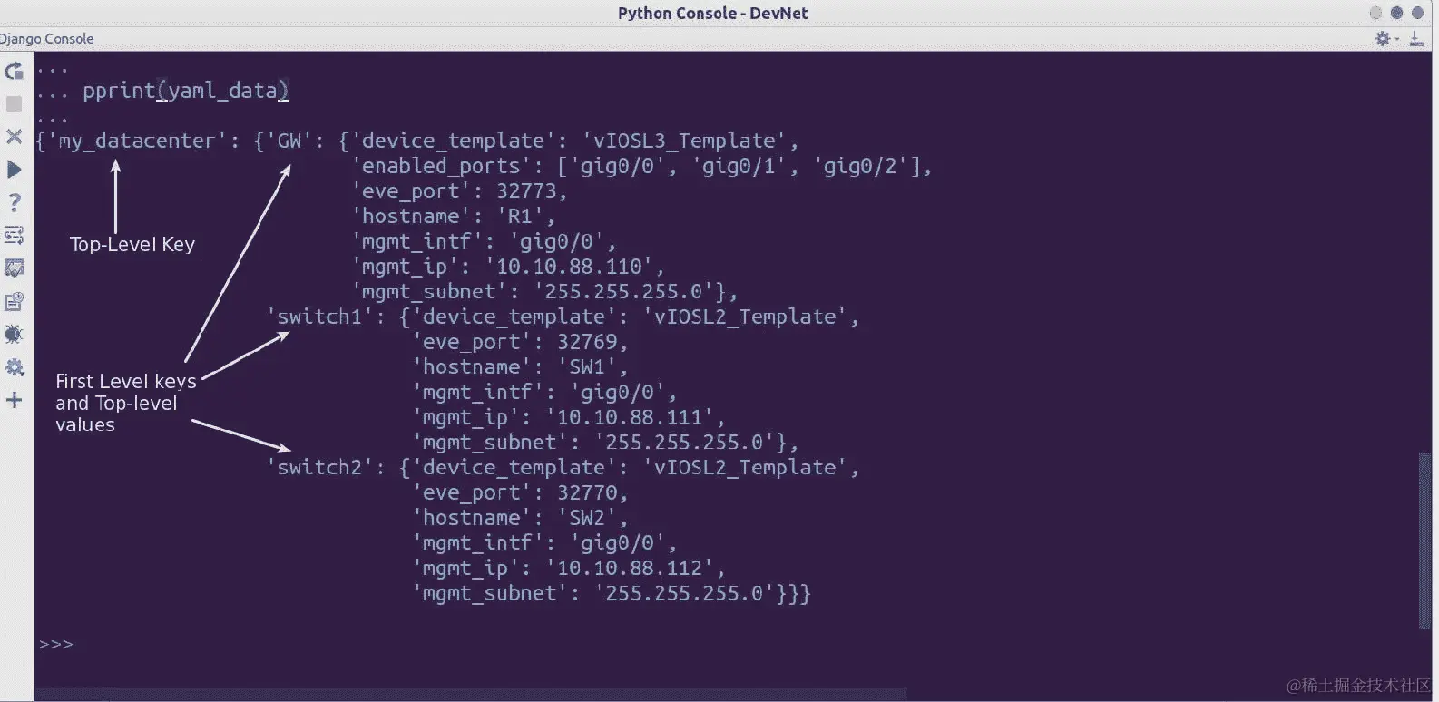Click the 'vIOSL3_Template' value
The height and width of the screenshot is (702, 1439).
pyautogui.click(x=685, y=141)
